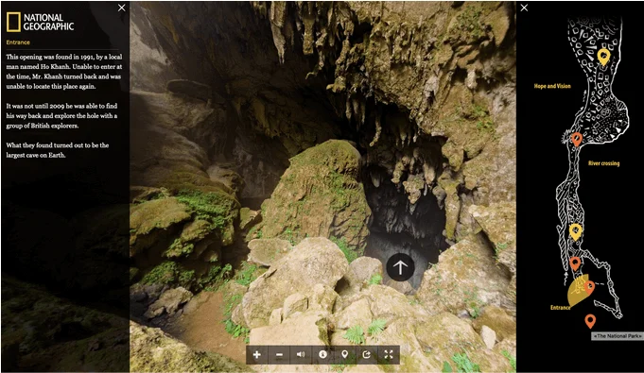Close the Entrance description panel

click(x=122, y=8)
